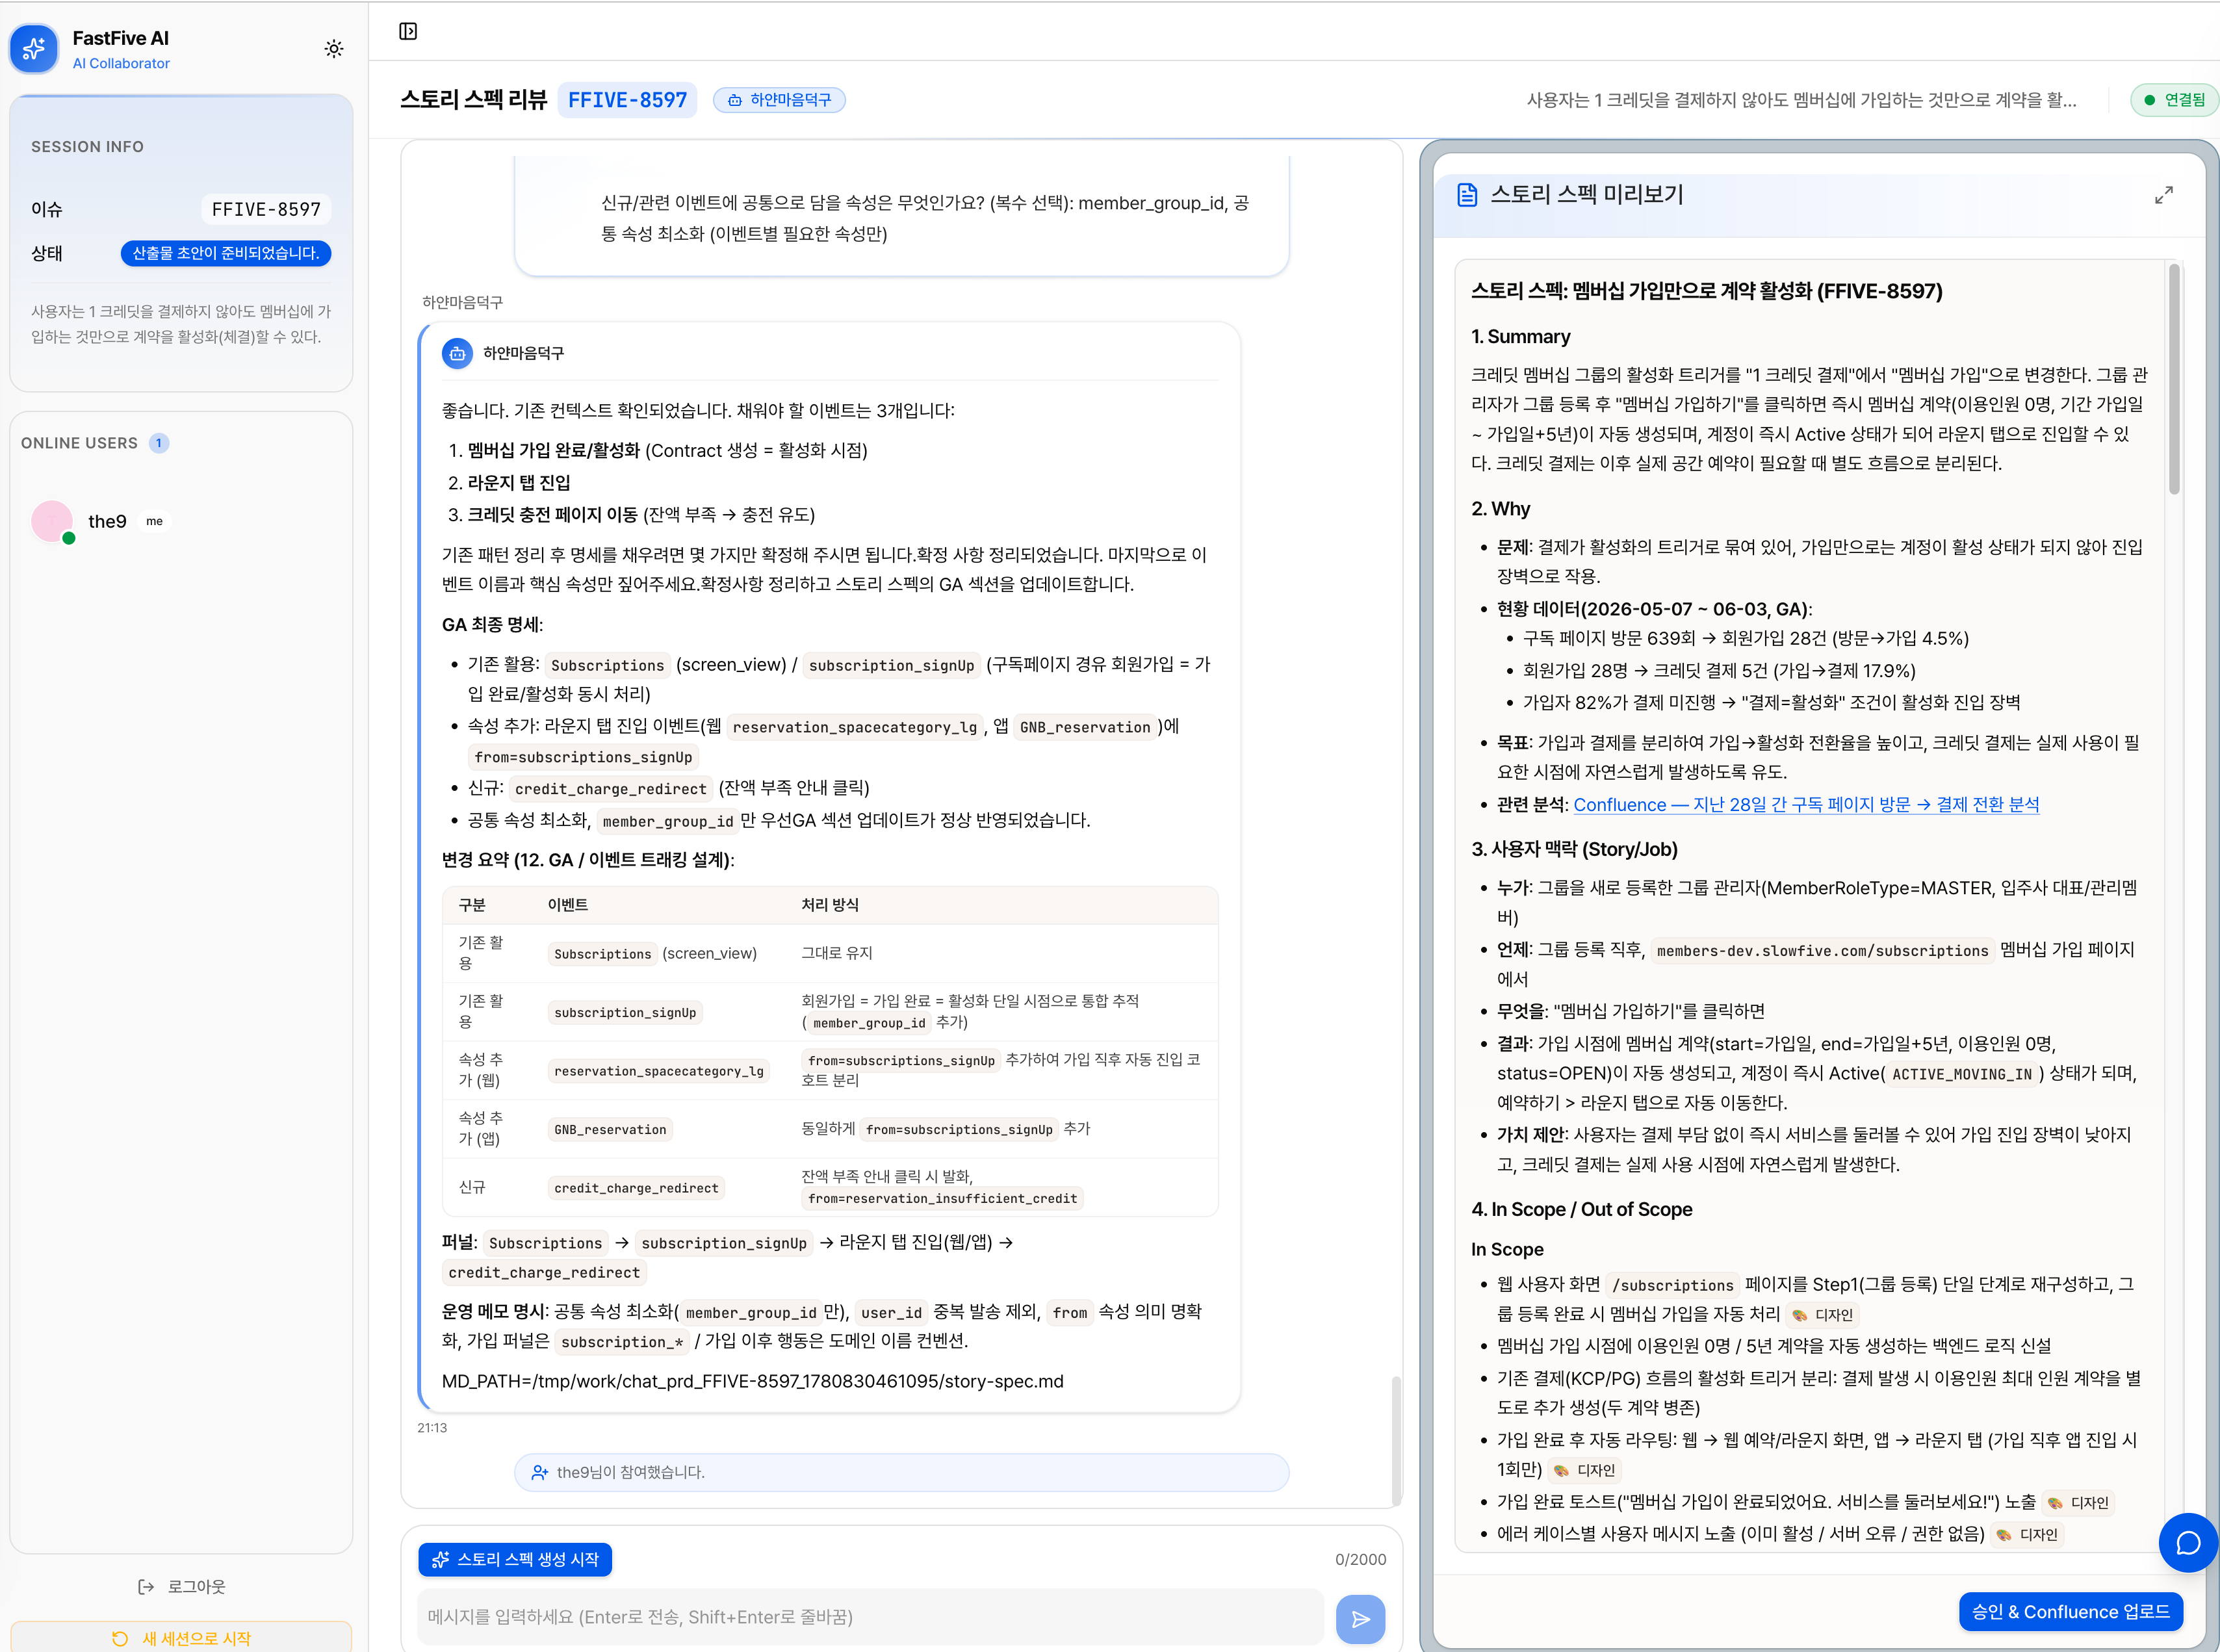This screenshot has width=2220, height=1652.
Task: Click the the9 user avatar
Action: click(52, 521)
